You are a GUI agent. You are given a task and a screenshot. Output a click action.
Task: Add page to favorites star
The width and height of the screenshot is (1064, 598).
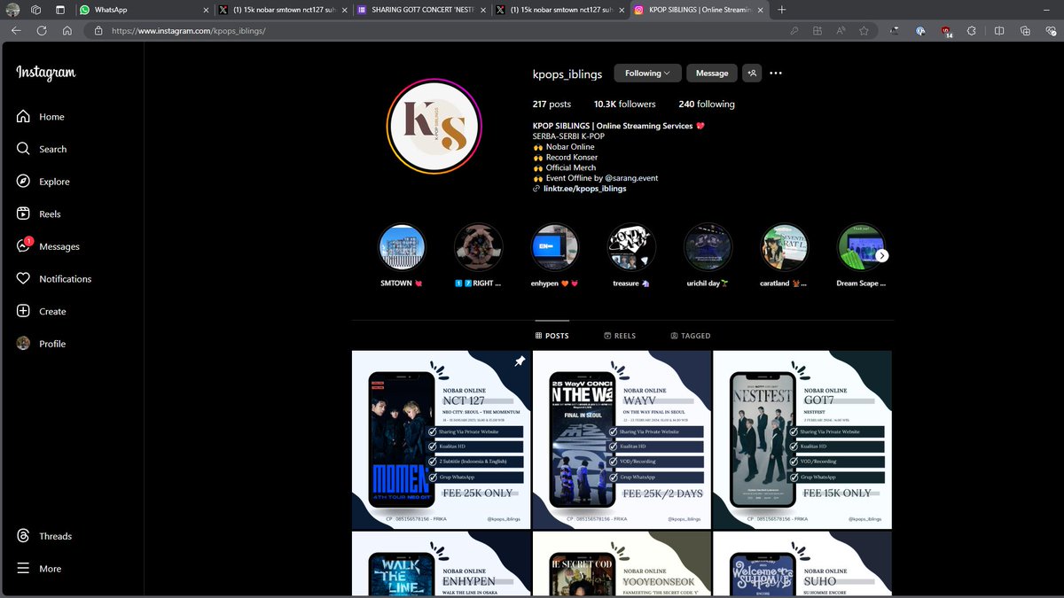(864, 30)
